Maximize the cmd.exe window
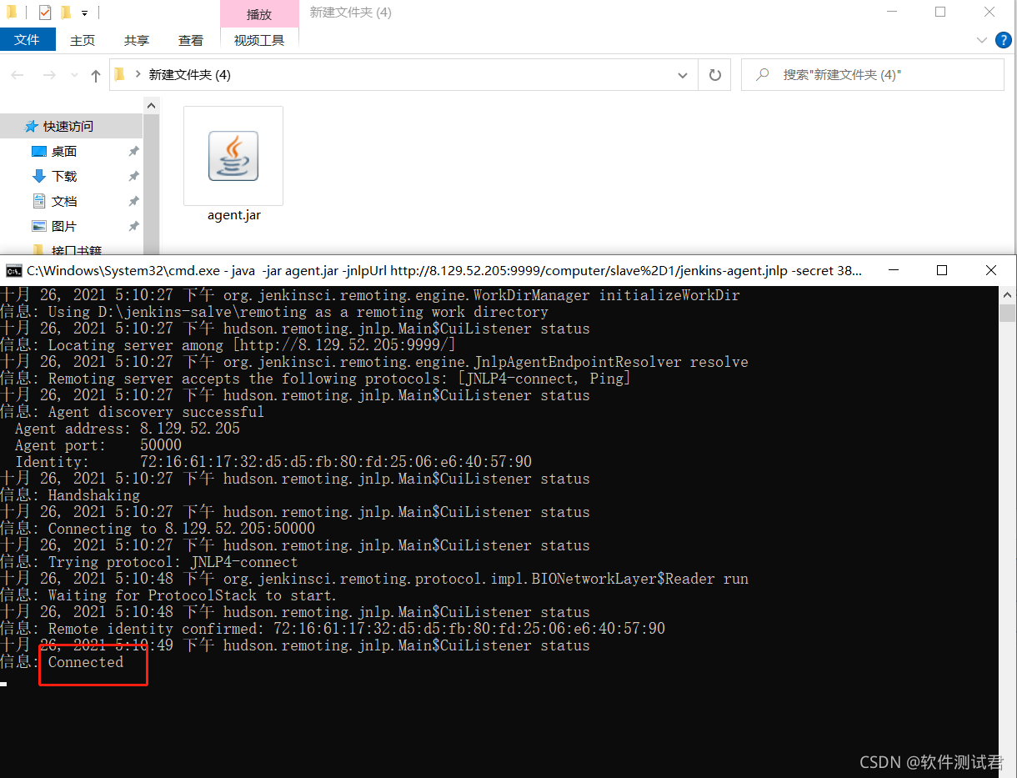1017x778 pixels. [x=942, y=270]
